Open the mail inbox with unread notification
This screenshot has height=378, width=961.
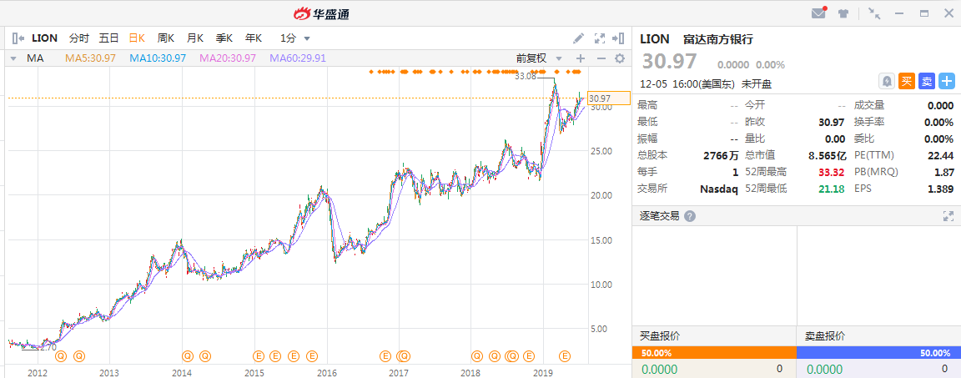(818, 13)
